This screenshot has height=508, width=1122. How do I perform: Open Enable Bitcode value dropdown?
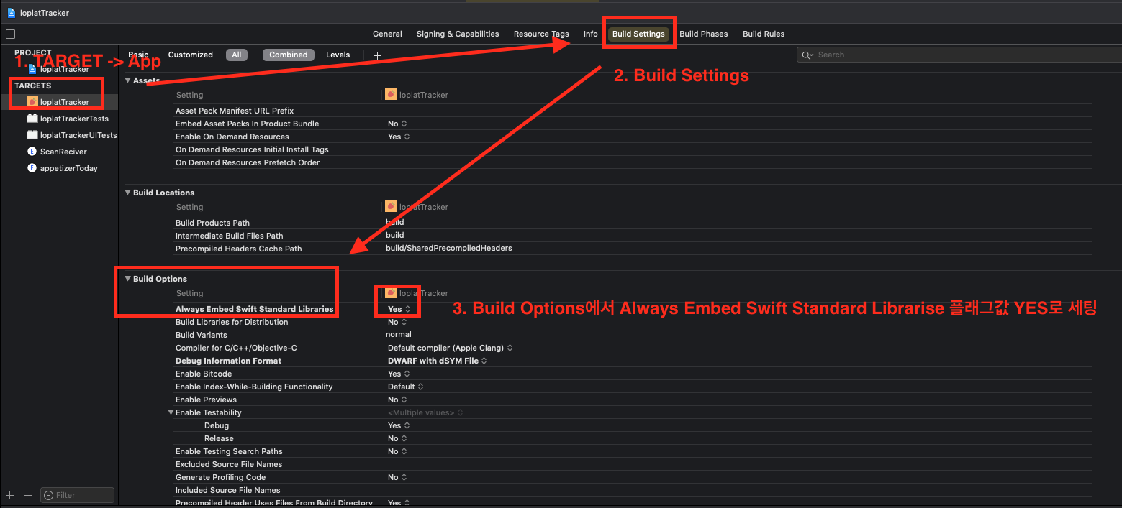point(399,374)
